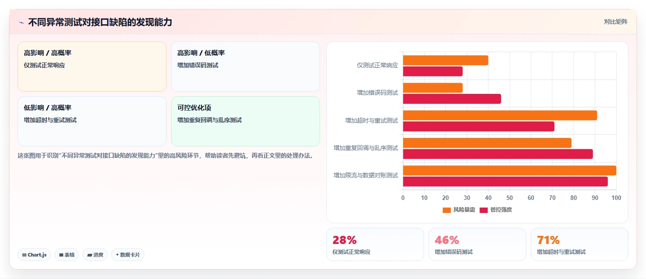Select the 低影响 / 高概率 matrix card

(92, 121)
